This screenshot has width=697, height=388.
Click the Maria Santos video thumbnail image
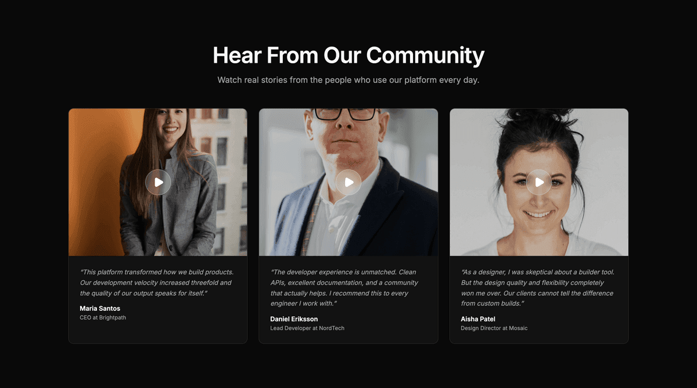[x=158, y=182]
